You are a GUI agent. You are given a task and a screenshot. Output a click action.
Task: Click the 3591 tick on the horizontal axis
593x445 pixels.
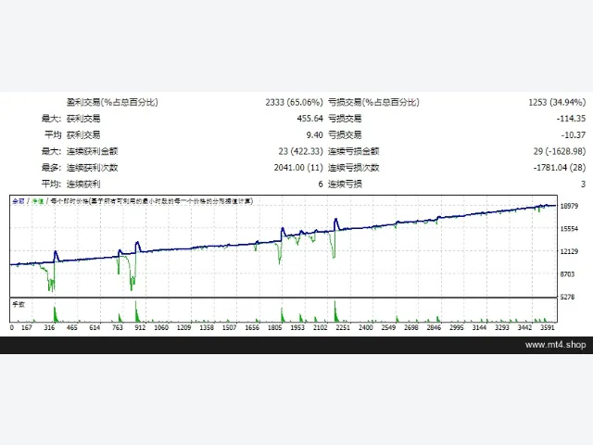pyautogui.click(x=548, y=327)
